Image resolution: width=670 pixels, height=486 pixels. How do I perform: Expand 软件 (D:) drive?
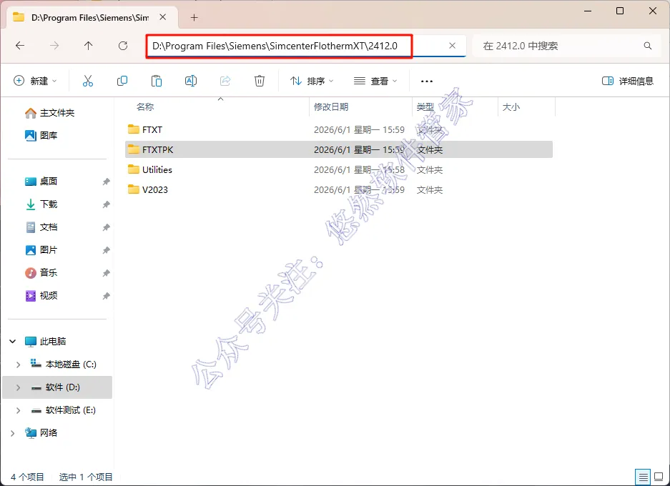coord(18,387)
